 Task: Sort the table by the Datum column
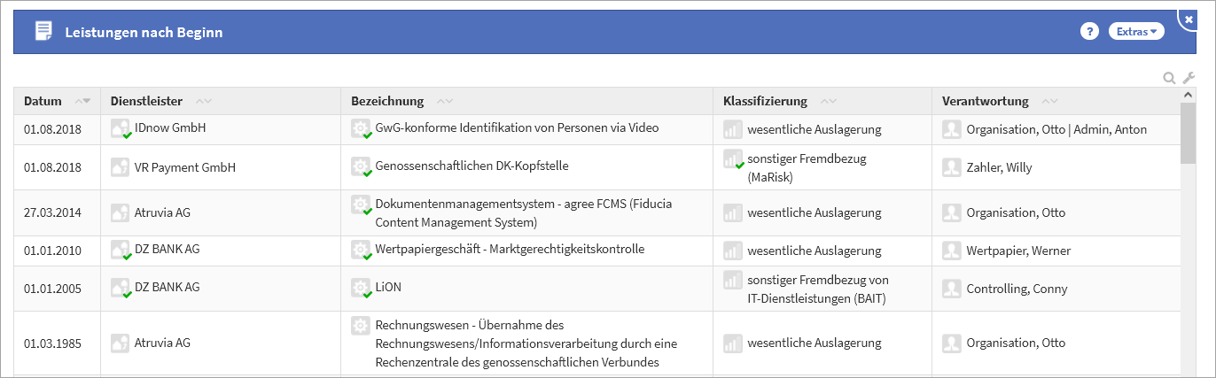click(x=84, y=101)
